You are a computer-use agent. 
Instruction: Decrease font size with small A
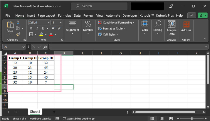point(59,28)
